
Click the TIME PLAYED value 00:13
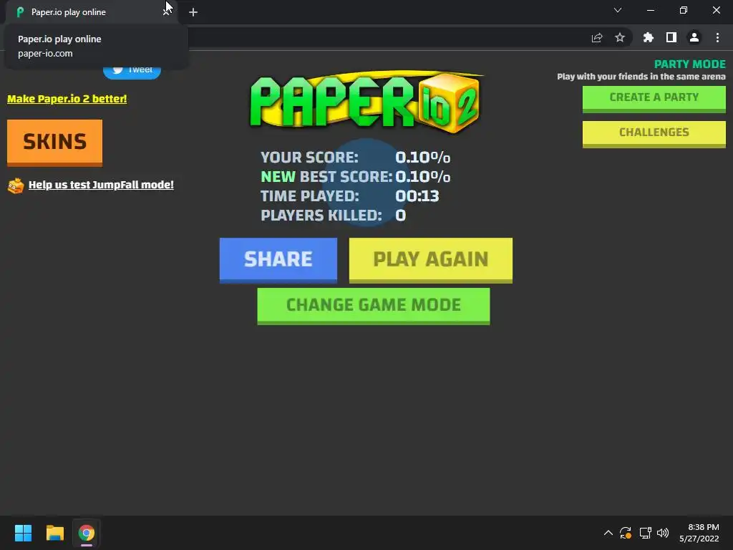coord(417,196)
